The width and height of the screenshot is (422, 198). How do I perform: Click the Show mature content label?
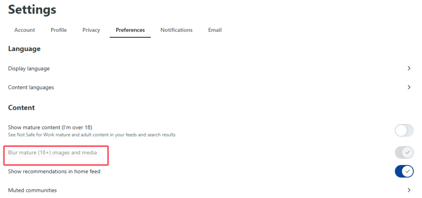[x=50, y=127]
